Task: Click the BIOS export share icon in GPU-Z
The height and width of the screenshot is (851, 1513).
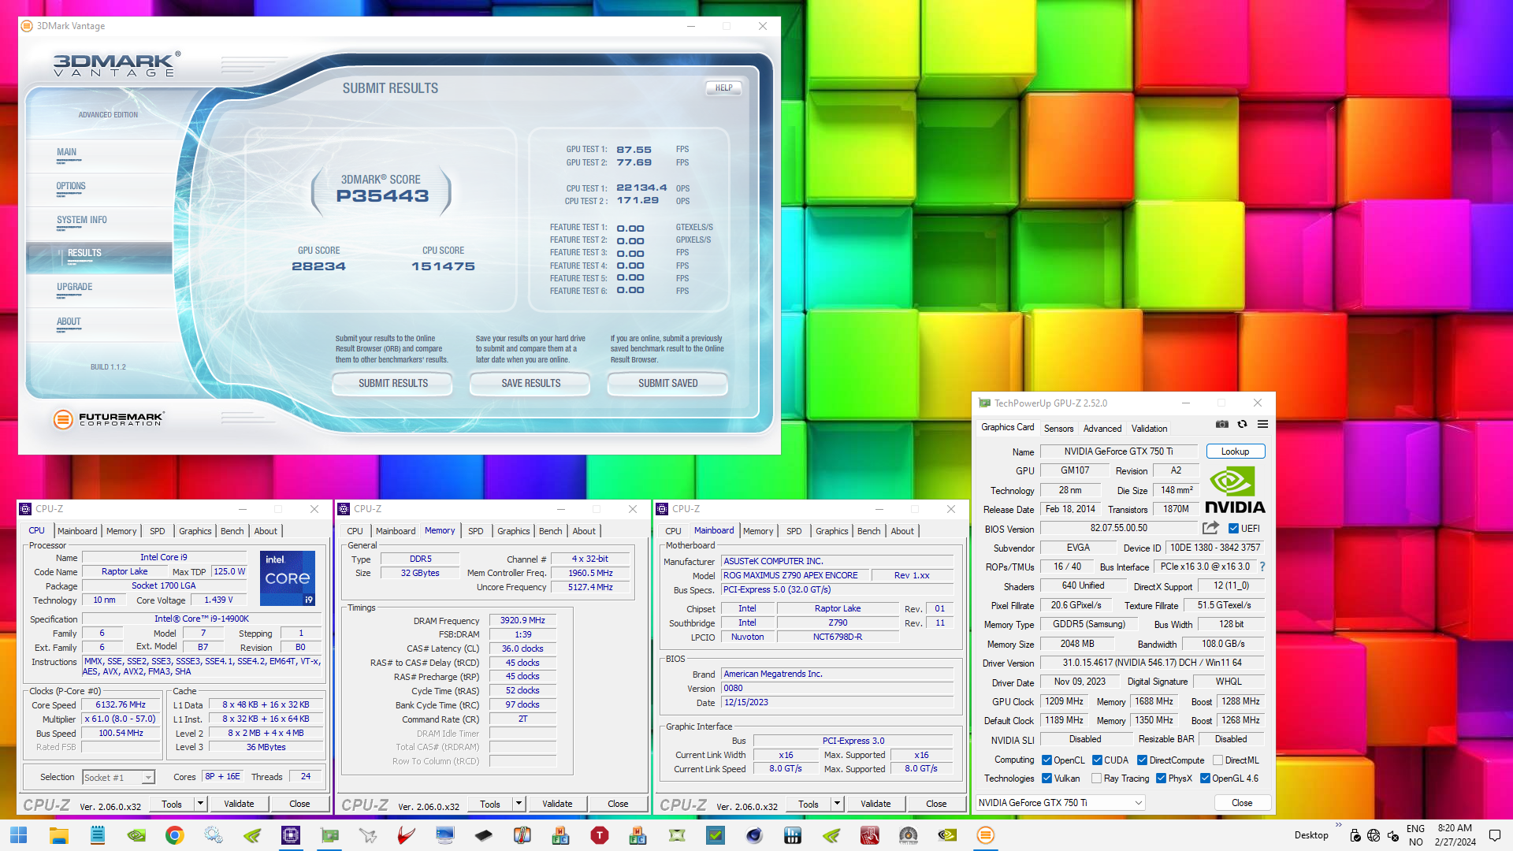Action: tap(1210, 528)
